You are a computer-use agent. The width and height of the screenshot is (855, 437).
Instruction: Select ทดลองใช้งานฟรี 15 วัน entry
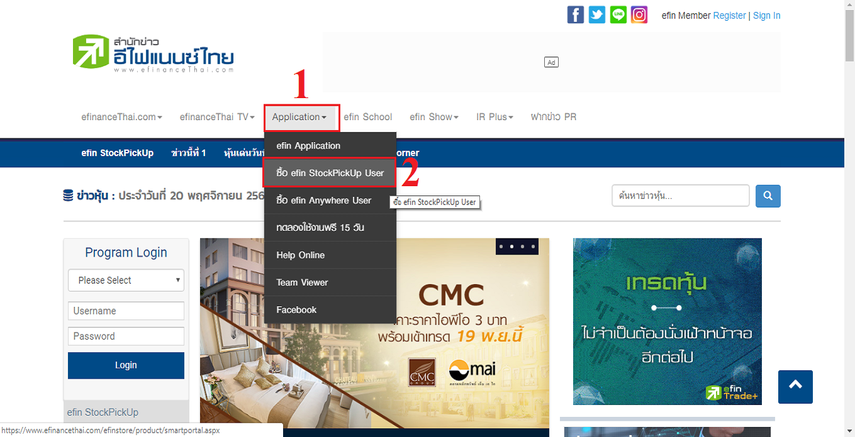click(x=330, y=228)
